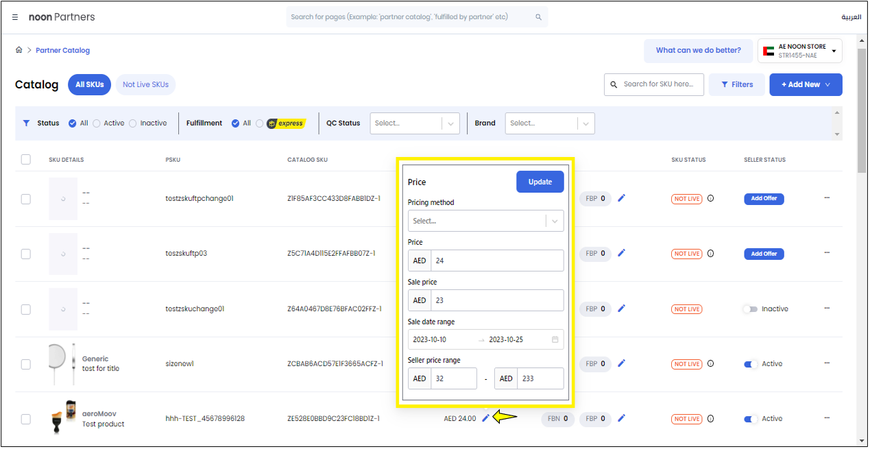The height and width of the screenshot is (449, 870).
Task: Edit stock for testzskuftpchange01 via pencil icon
Action: 622,198
